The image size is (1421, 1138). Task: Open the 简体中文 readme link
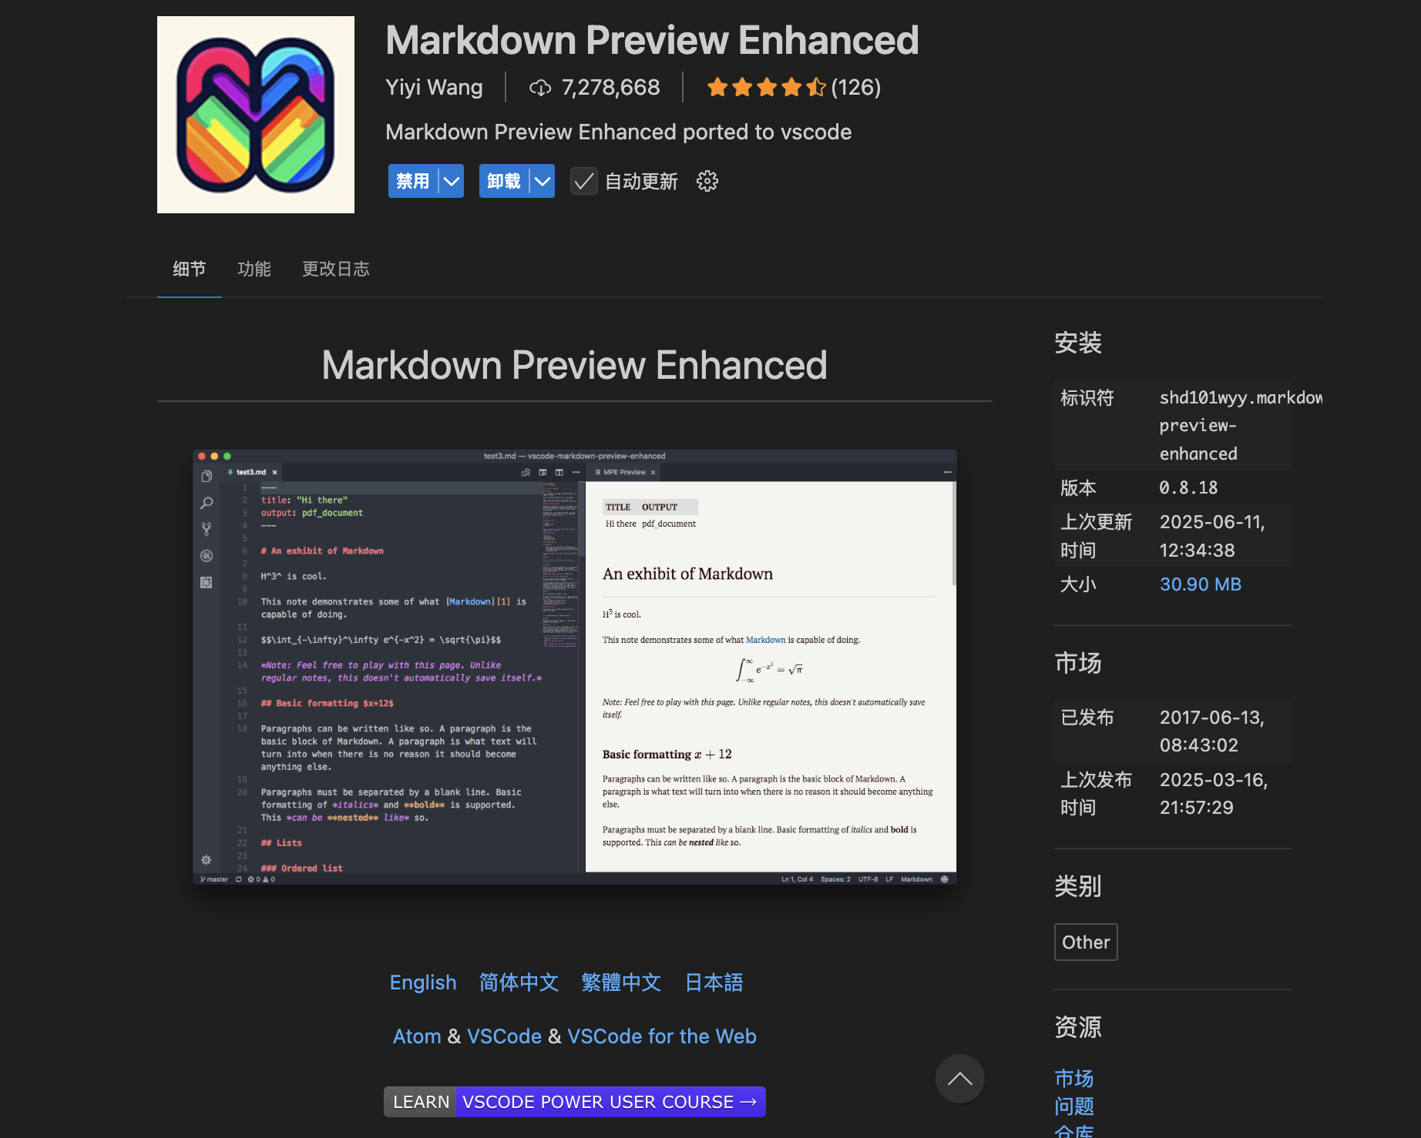tap(519, 982)
